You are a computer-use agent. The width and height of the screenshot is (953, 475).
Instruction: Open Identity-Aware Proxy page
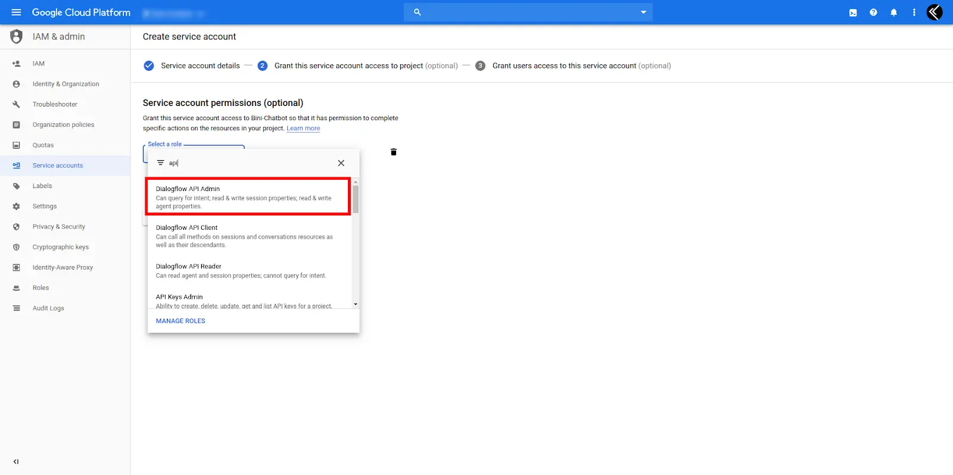pos(63,267)
